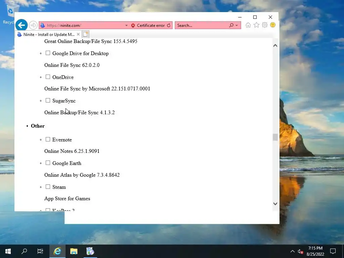Click the Google Drive for Desktop label
344x258 pixels.
(x=81, y=53)
